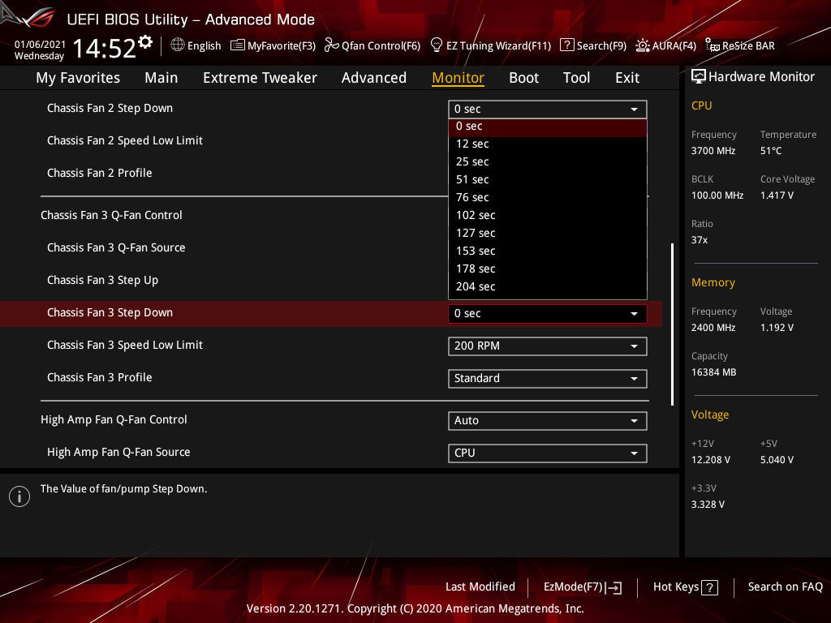Choose 204 sec in the open list
The width and height of the screenshot is (831, 623).
tap(548, 287)
